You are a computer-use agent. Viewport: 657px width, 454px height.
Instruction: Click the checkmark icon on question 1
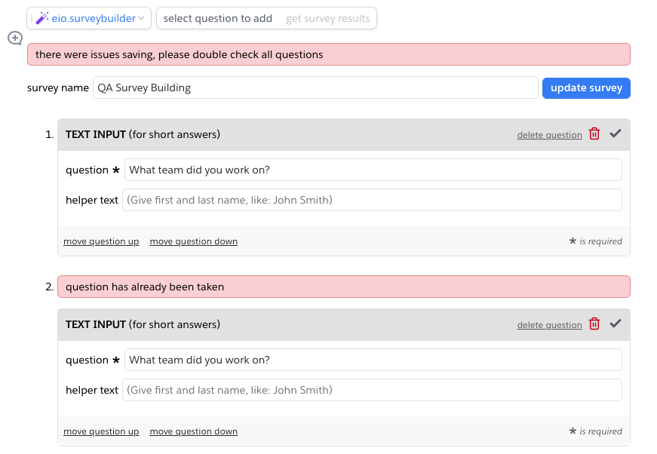616,134
